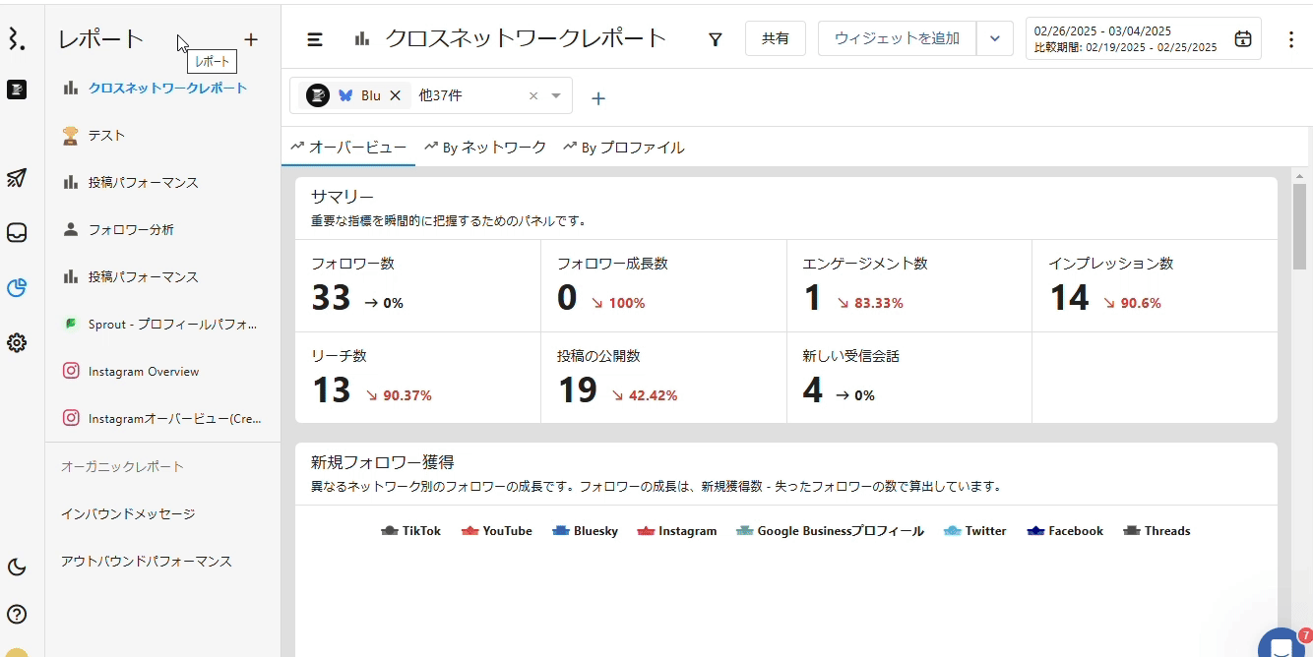
Task: Open the inbox icon in sidebar
Action: [x=17, y=233]
